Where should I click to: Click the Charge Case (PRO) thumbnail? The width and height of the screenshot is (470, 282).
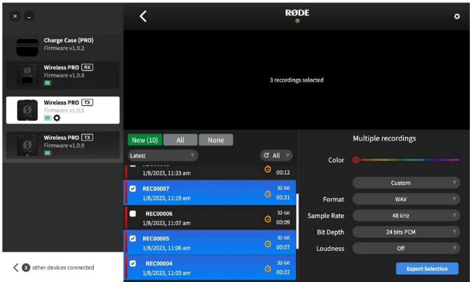point(27,47)
